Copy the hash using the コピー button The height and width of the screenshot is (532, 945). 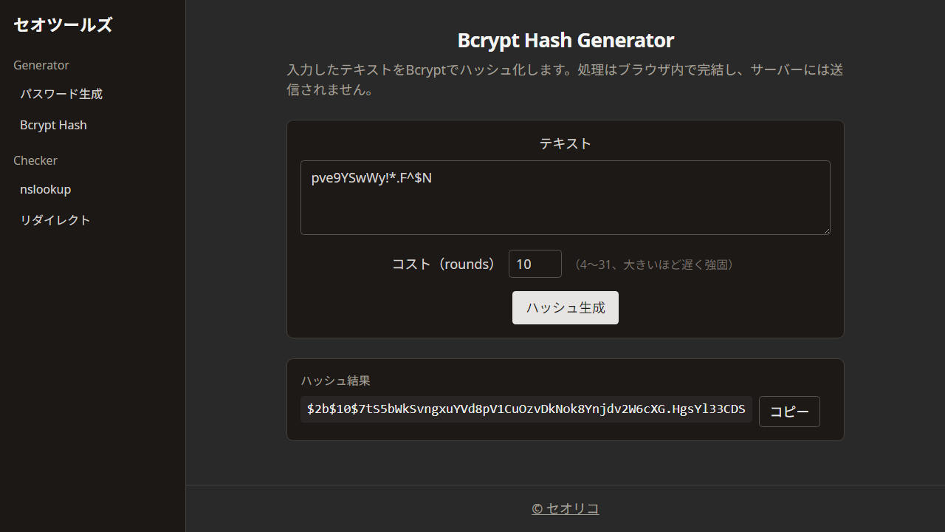[x=789, y=411]
